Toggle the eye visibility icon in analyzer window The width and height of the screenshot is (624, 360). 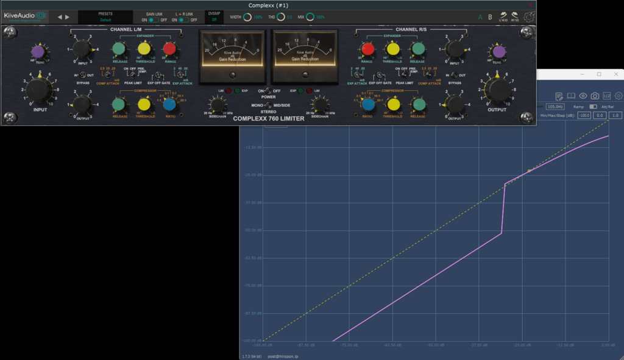tap(583, 96)
